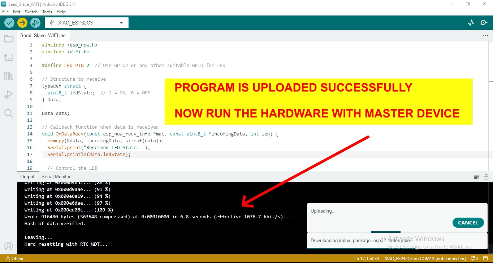Click the Arduino IDE title bar app icon

click(4, 4)
